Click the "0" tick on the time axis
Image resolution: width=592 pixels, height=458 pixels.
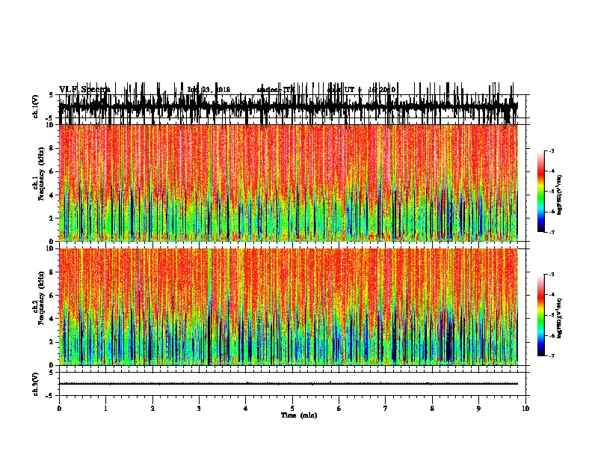[x=59, y=409]
